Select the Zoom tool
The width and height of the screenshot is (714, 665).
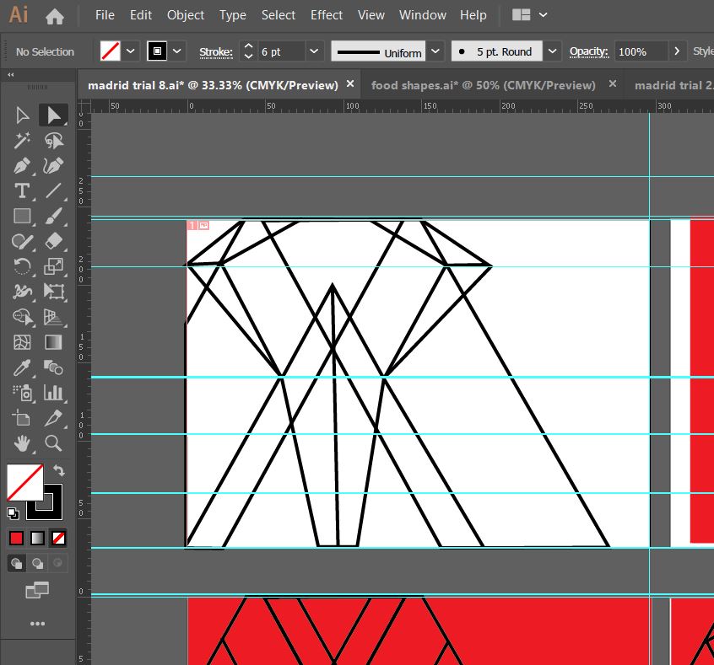(53, 443)
